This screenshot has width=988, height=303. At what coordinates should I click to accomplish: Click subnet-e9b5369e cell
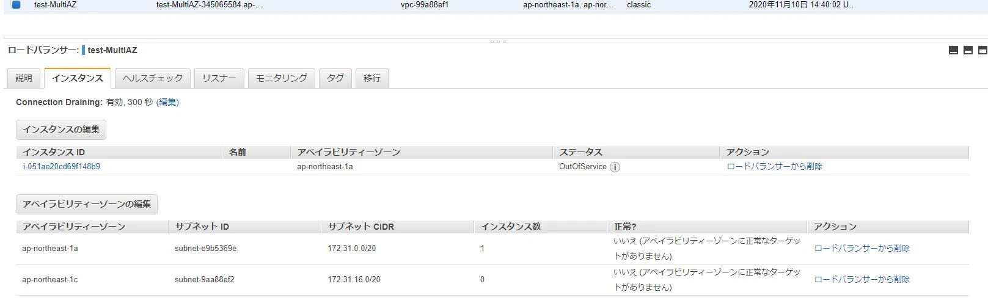click(x=205, y=249)
